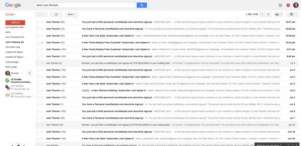
Task: Select the Joel Therien (24) message checkbox
Action: pyautogui.click(x=38, y=91)
